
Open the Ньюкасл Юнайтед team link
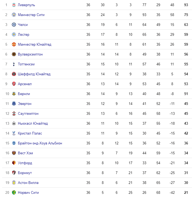[x=33, y=123]
